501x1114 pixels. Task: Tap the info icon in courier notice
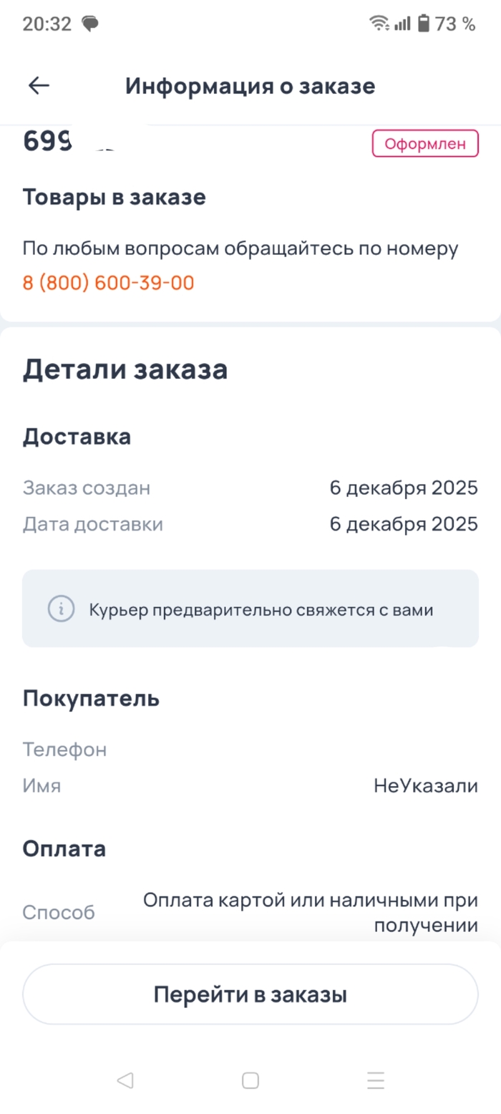pos(62,609)
